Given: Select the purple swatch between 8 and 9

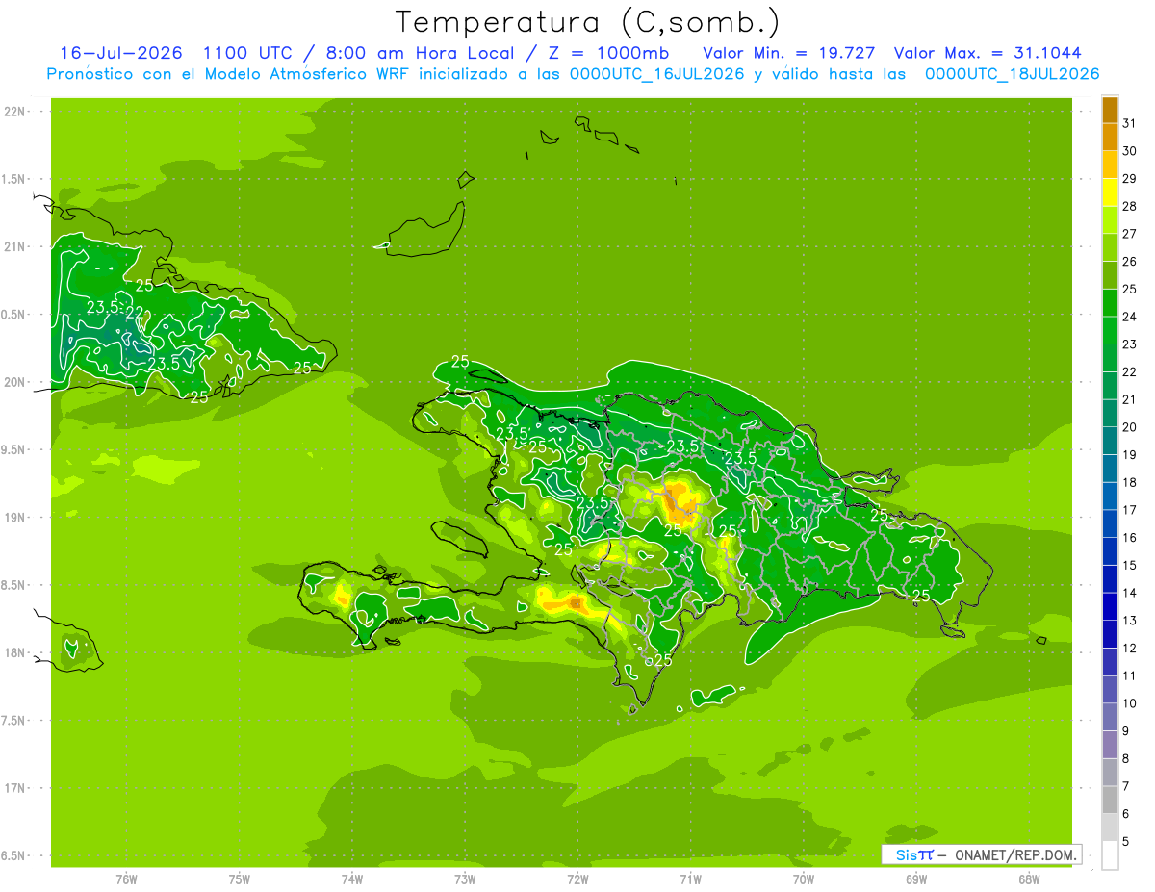Looking at the screenshot, I should pos(1110,745).
